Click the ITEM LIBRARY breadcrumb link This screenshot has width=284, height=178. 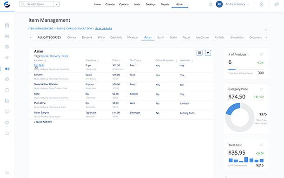pyautogui.click(x=104, y=28)
